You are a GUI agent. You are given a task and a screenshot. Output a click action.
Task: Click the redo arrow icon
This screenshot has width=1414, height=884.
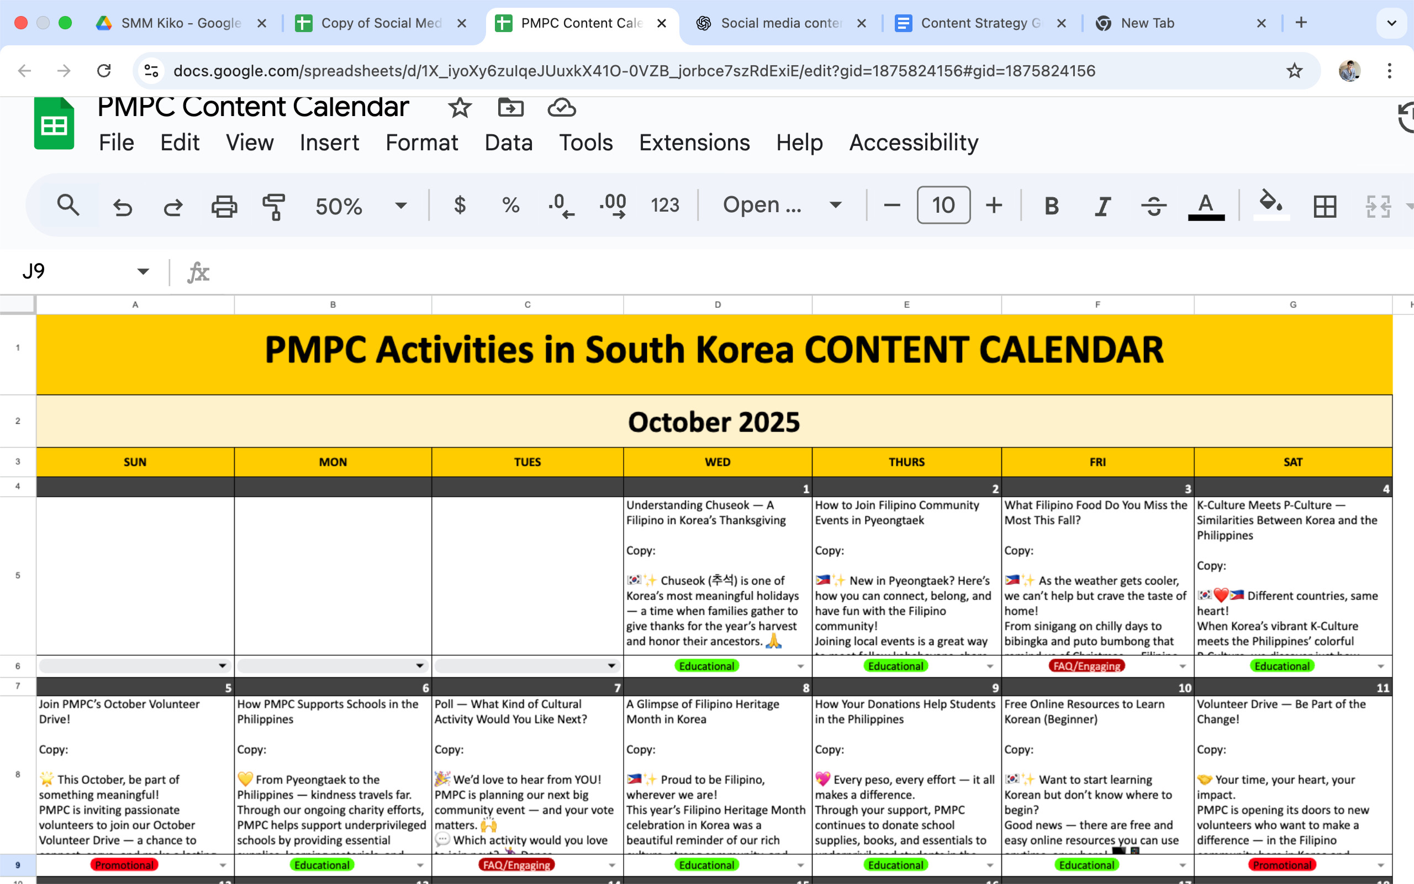pos(173,206)
